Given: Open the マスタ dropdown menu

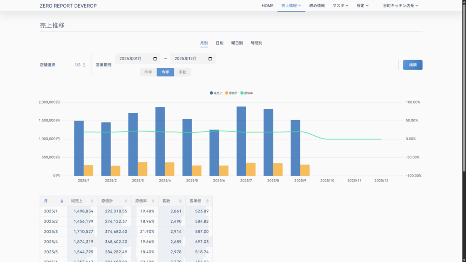Looking at the screenshot, I should [340, 6].
